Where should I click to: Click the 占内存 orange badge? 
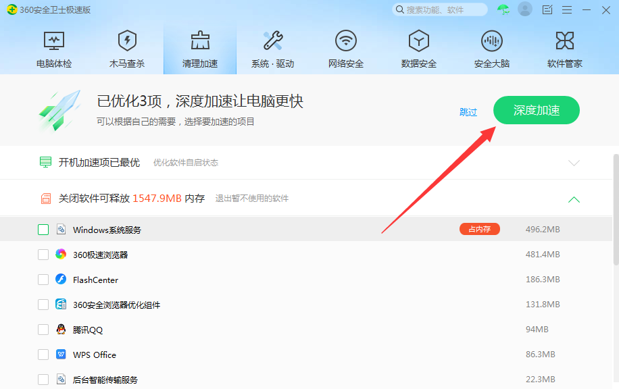point(480,229)
